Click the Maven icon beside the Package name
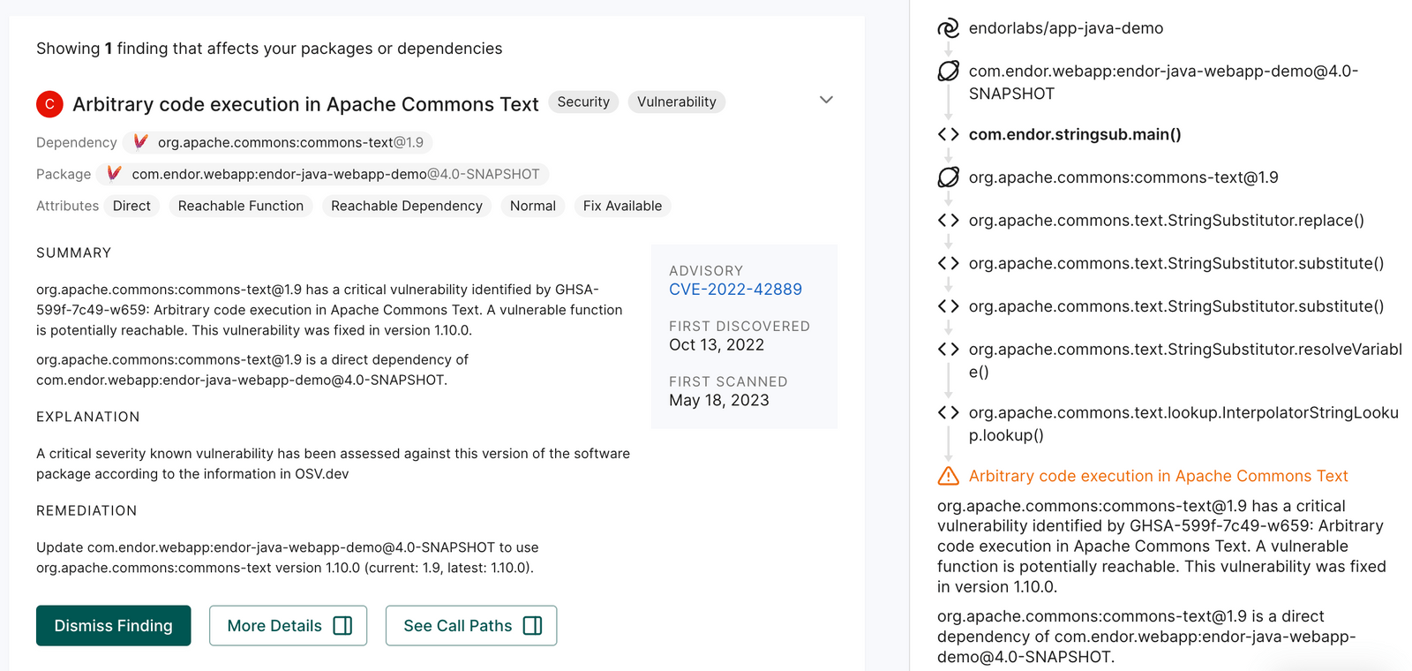Screen dimensions: 1412x671 click(114, 174)
